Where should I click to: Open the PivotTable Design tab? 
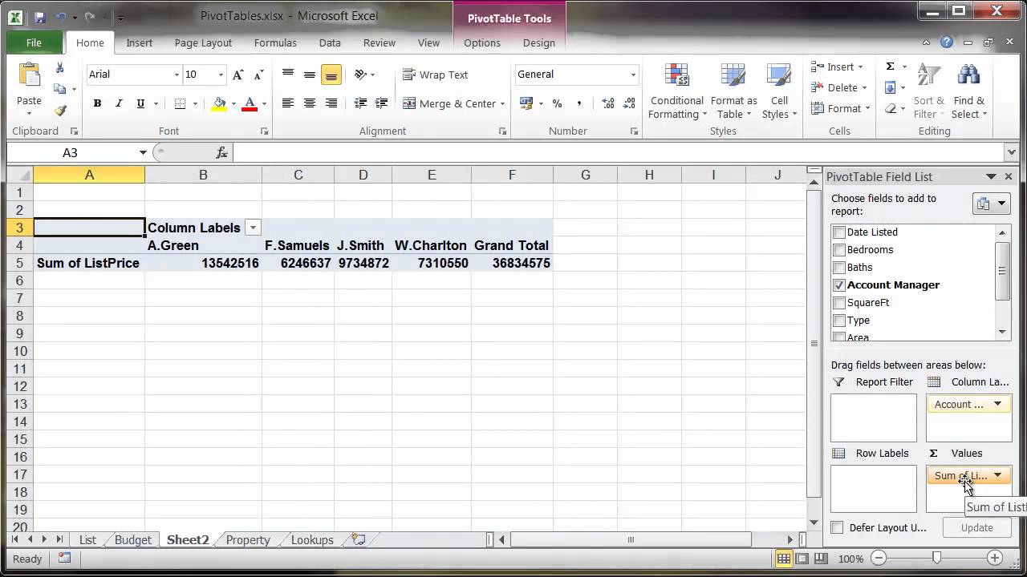[x=538, y=42]
